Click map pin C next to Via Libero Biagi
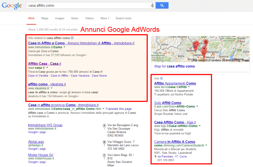The width and height of the screenshot is (253, 167). (104, 156)
